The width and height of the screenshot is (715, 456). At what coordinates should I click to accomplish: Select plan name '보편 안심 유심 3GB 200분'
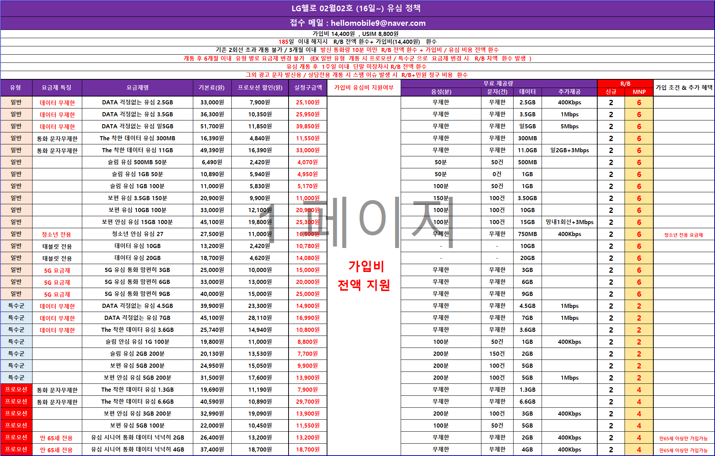[138, 413]
